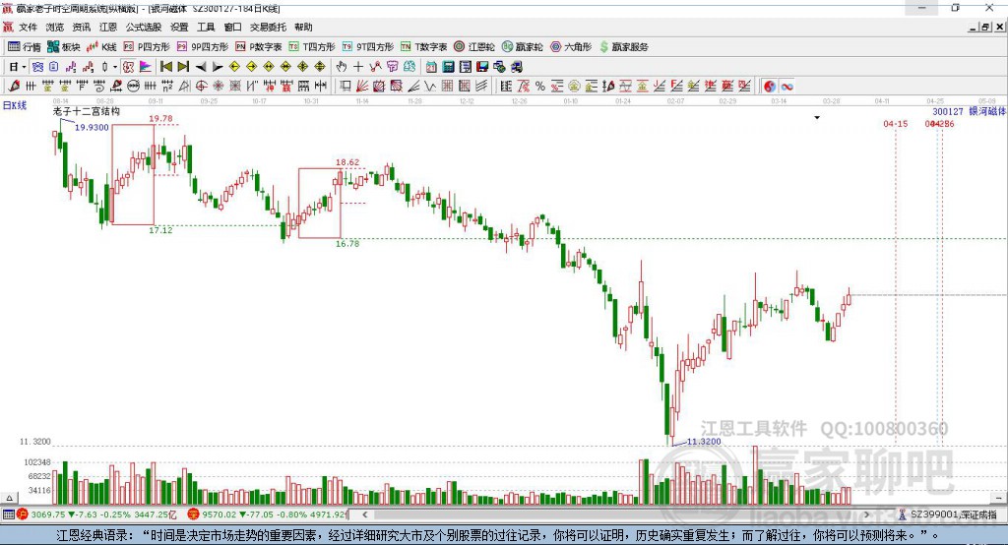The width and height of the screenshot is (1008, 545).
Task: Expand the candlestick chart type dropdown arrow
Action: pyautogui.click(x=115, y=67)
